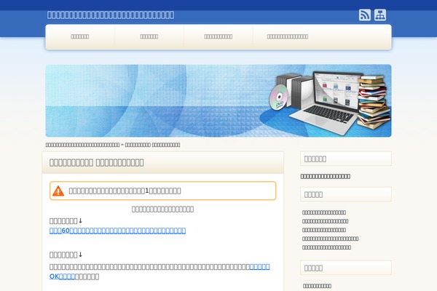The width and height of the screenshot is (437, 291).
Task: Click the laptop and books banner image
Action: point(219,100)
